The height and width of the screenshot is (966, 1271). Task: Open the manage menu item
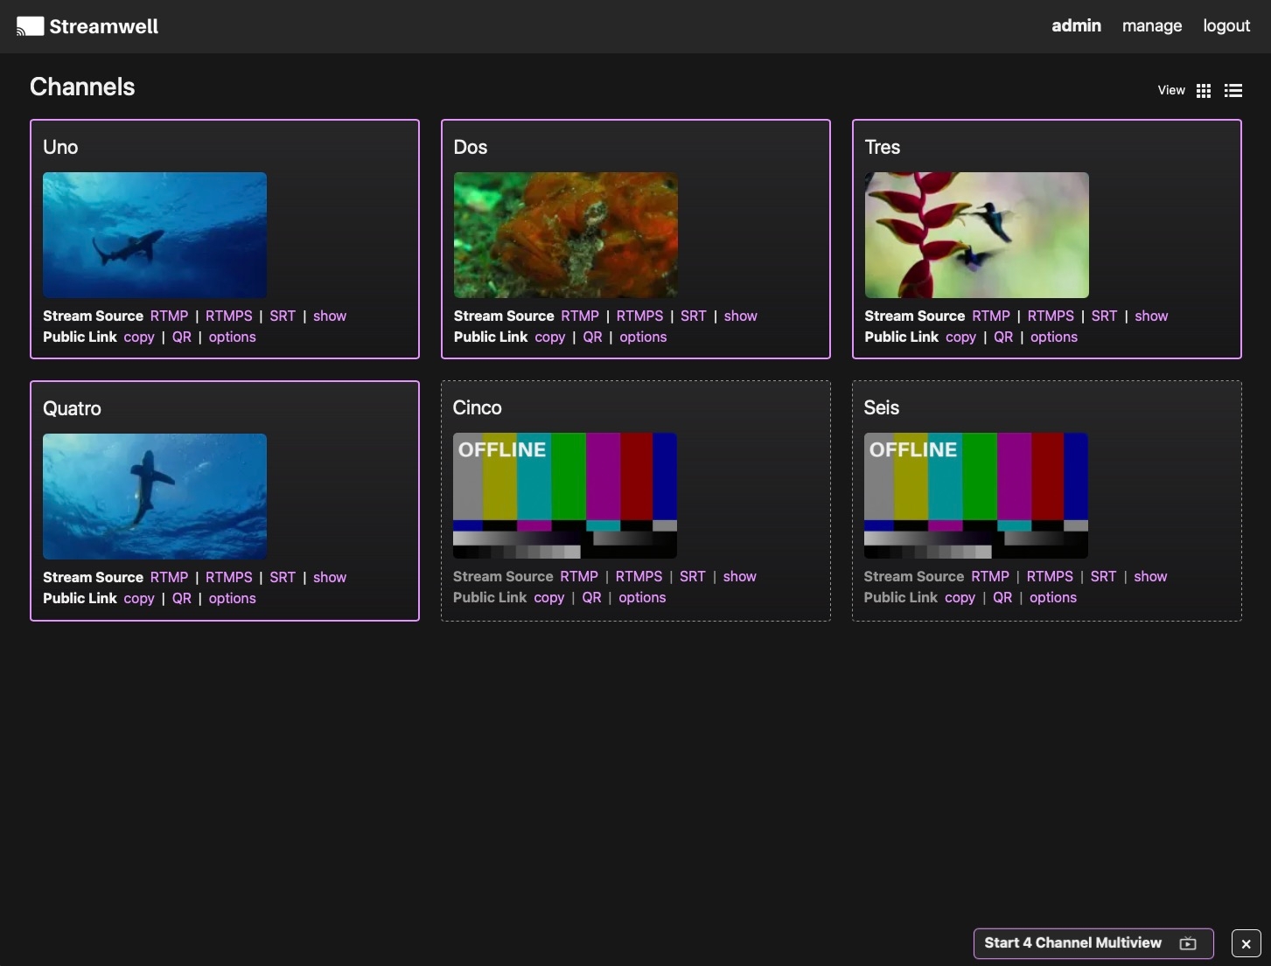coord(1151,26)
